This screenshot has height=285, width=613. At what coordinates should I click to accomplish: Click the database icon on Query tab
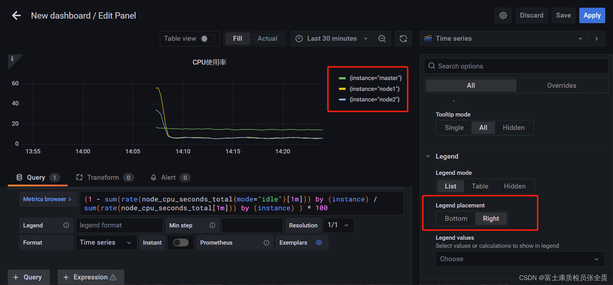tap(19, 177)
